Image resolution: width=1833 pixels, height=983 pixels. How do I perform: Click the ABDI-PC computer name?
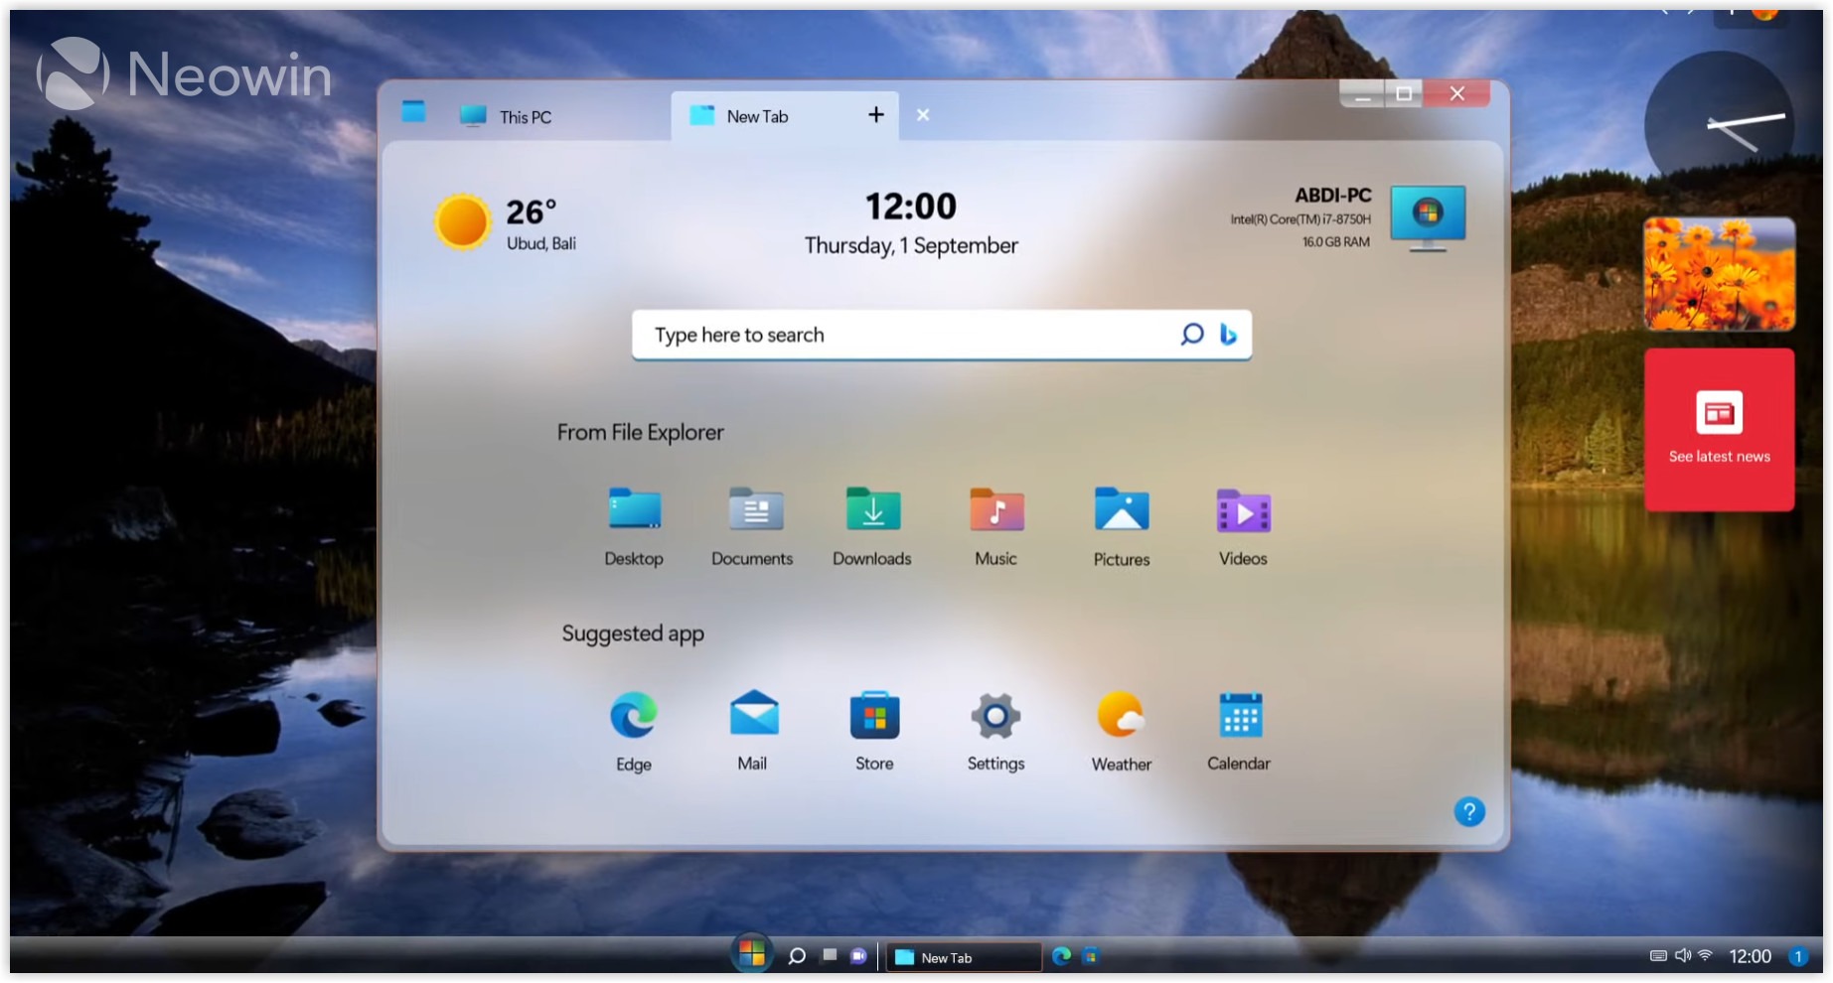(1332, 196)
